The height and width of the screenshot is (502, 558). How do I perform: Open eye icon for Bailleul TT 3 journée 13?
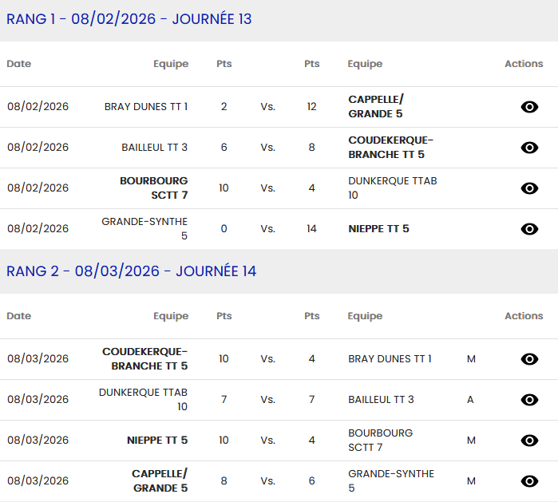[528, 148]
